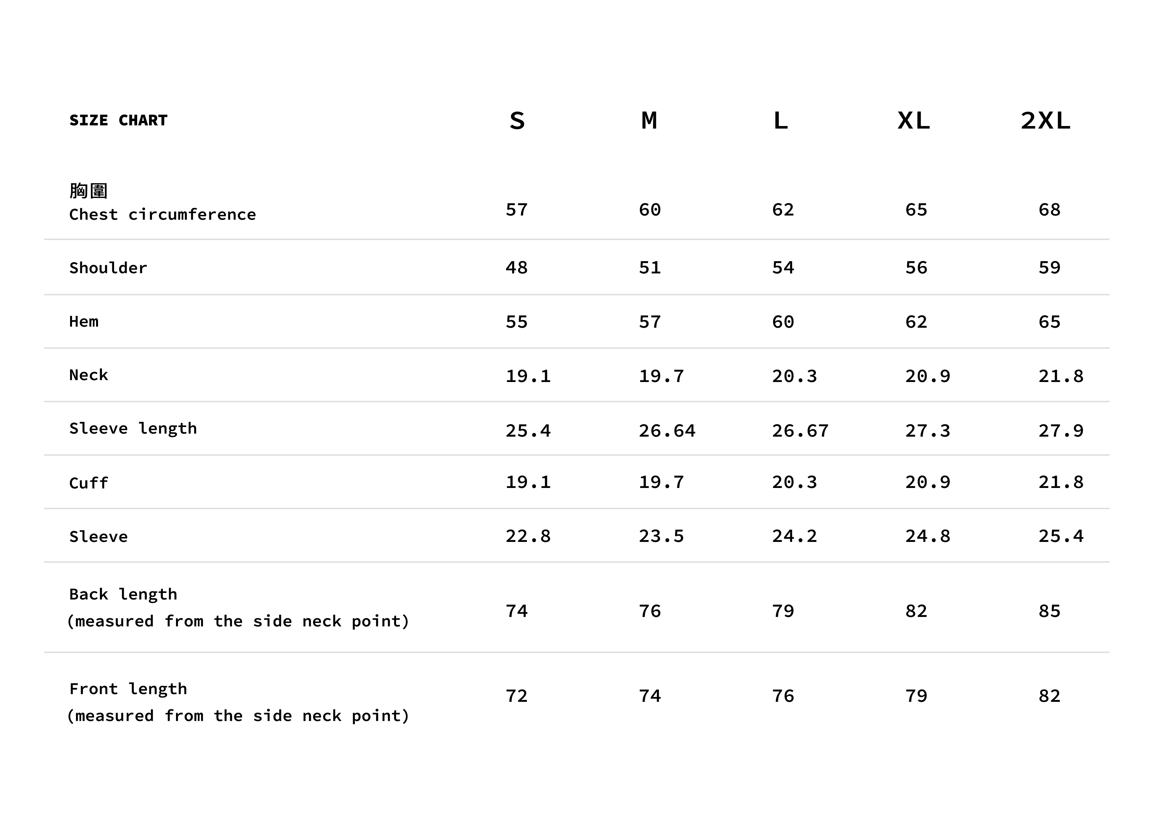Click the Sleeve length value 26.64

click(x=667, y=431)
